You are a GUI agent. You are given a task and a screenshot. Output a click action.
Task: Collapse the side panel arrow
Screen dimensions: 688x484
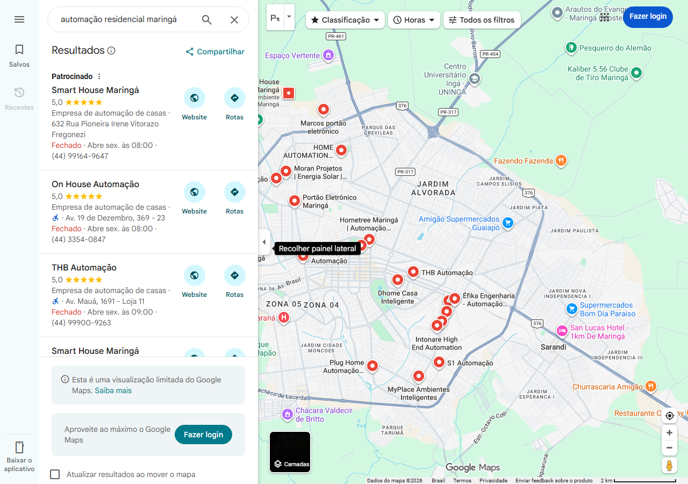pyautogui.click(x=264, y=242)
